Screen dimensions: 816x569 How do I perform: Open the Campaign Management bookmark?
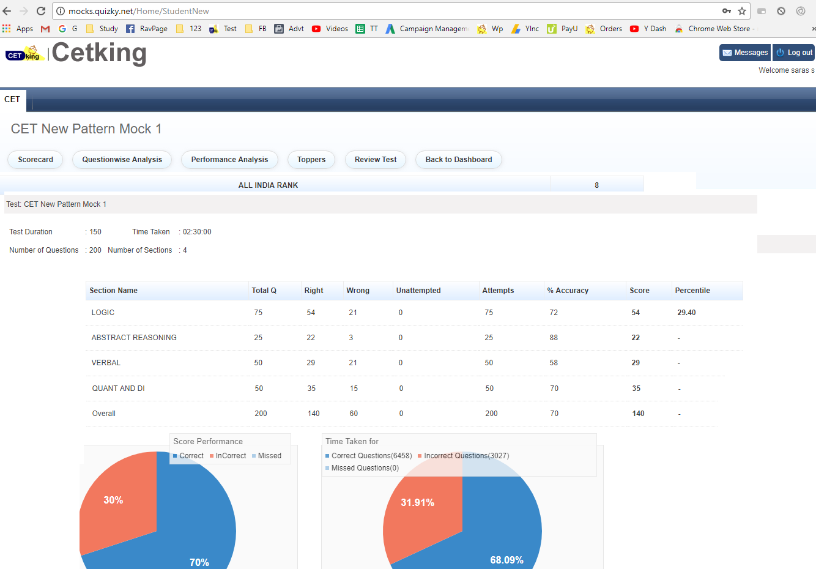(x=427, y=29)
